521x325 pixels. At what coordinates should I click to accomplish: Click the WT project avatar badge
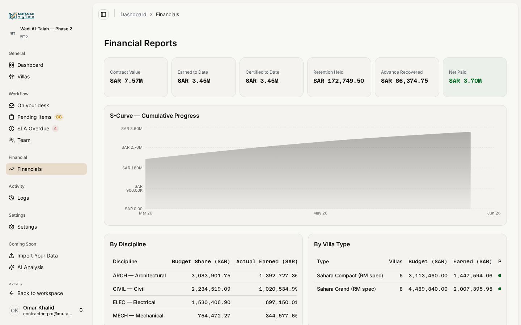(13, 33)
